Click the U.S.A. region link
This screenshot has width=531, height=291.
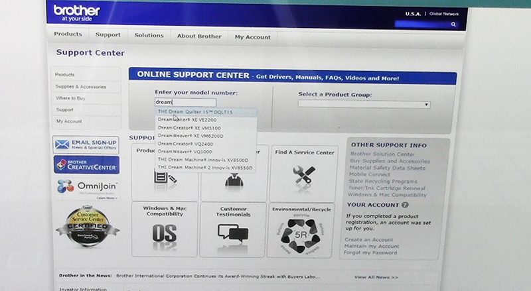(x=413, y=14)
